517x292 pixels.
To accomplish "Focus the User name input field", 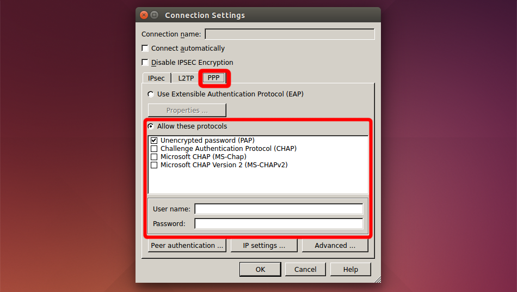I will (279, 209).
